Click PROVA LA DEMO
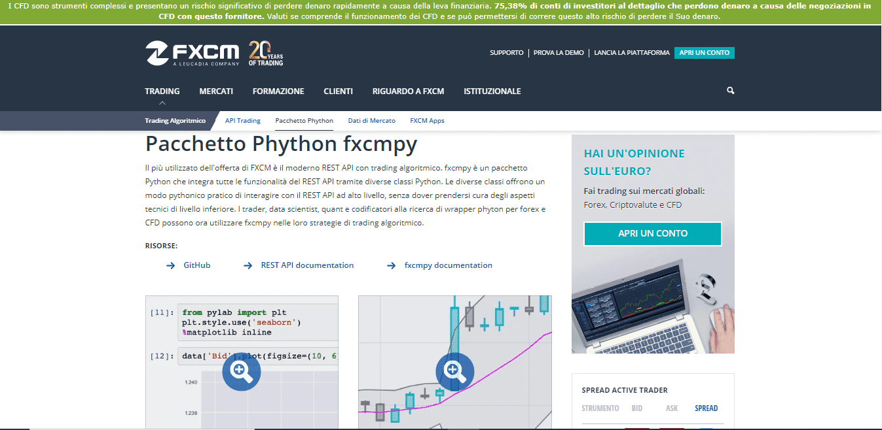This screenshot has height=430, width=882. [559, 52]
